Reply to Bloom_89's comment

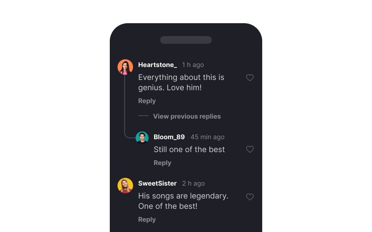162,163
